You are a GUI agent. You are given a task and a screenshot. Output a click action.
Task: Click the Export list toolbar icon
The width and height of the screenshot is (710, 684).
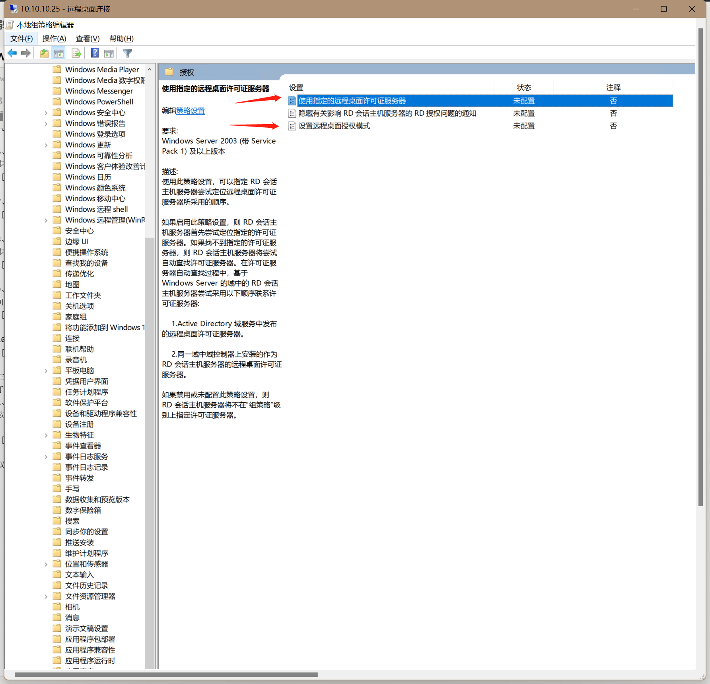tap(76, 53)
